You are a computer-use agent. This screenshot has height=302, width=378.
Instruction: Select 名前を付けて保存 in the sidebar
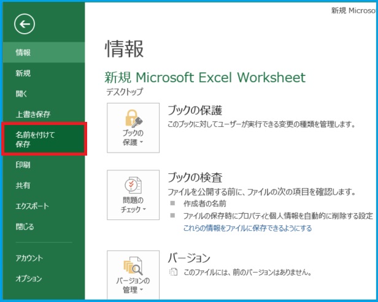35,138
